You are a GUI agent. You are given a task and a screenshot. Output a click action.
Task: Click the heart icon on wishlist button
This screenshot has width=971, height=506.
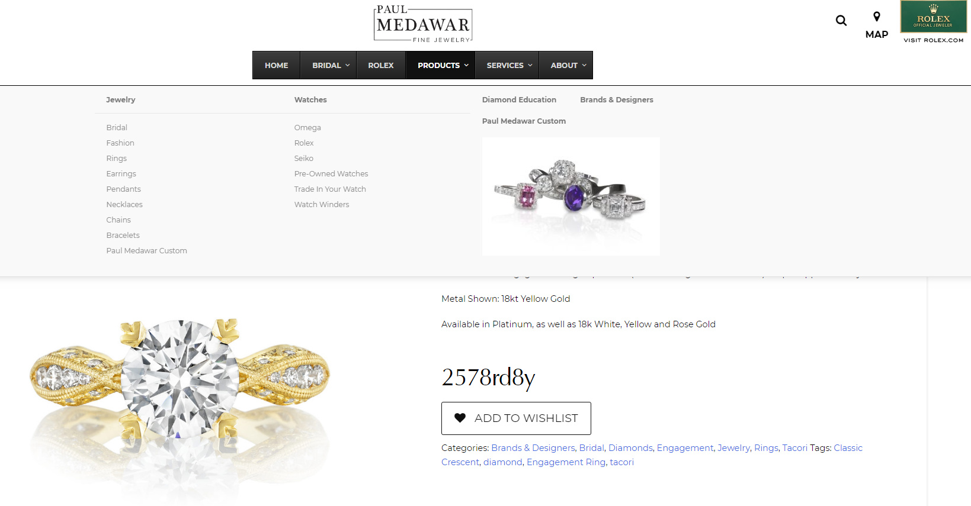(460, 418)
